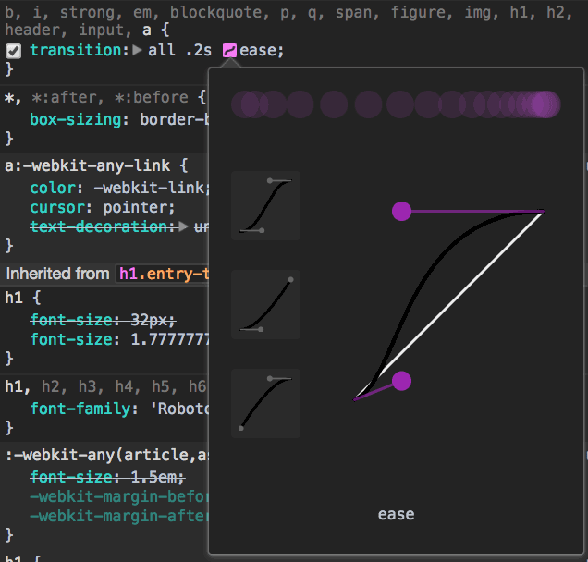Select the ease-in preset curve thumbnail
Viewport: 588px width, 562px height.
coord(265,304)
